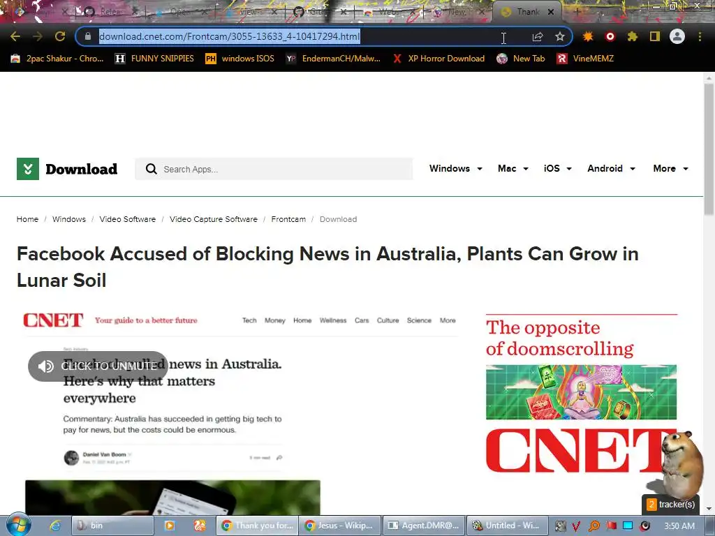Open the VineMEMZ bookmark
Viewport: 715px width, 536px height.
586,59
